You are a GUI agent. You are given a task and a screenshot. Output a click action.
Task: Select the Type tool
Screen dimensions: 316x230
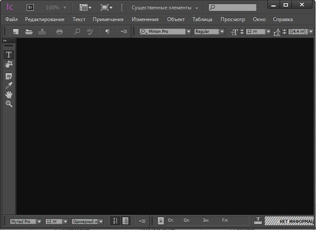9,54
